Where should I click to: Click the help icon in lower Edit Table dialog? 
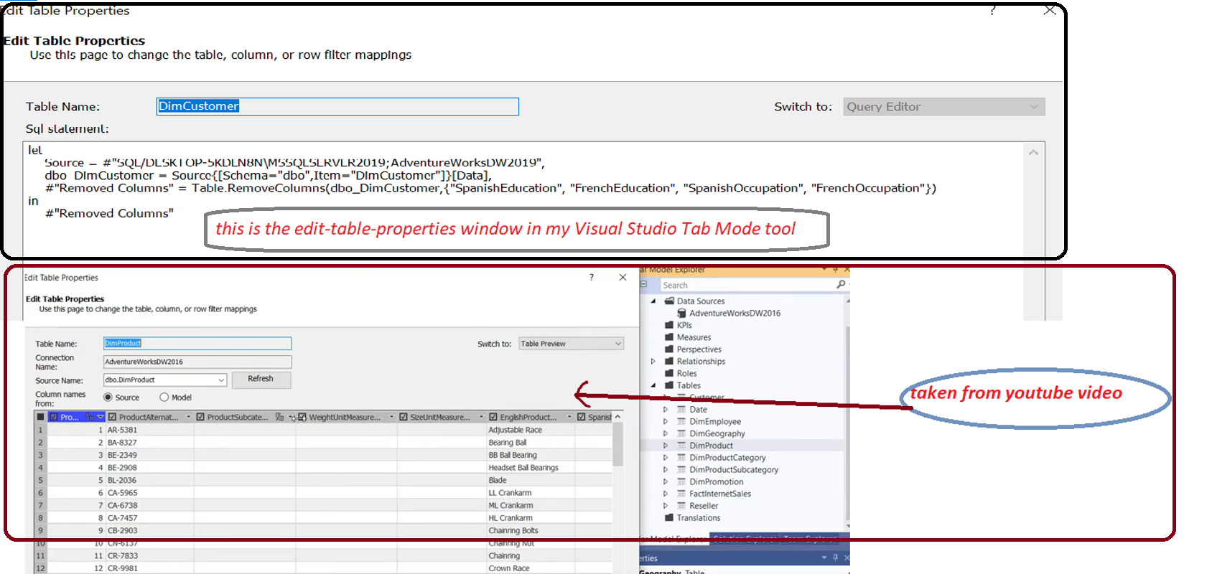click(x=592, y=277)
